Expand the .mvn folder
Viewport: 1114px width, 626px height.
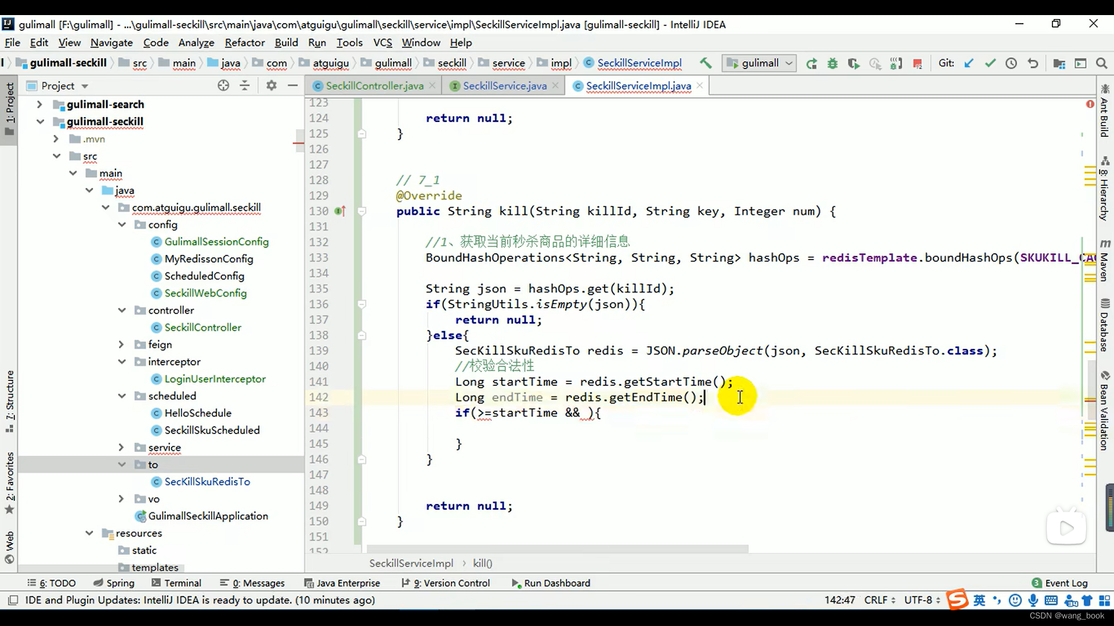(56, 139)
